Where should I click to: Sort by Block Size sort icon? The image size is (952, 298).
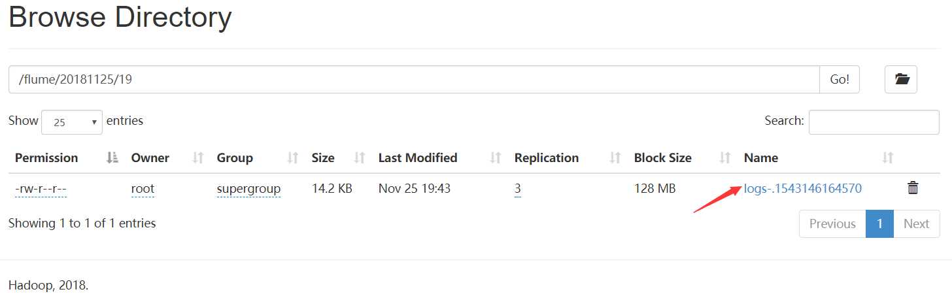click(725, 157)
